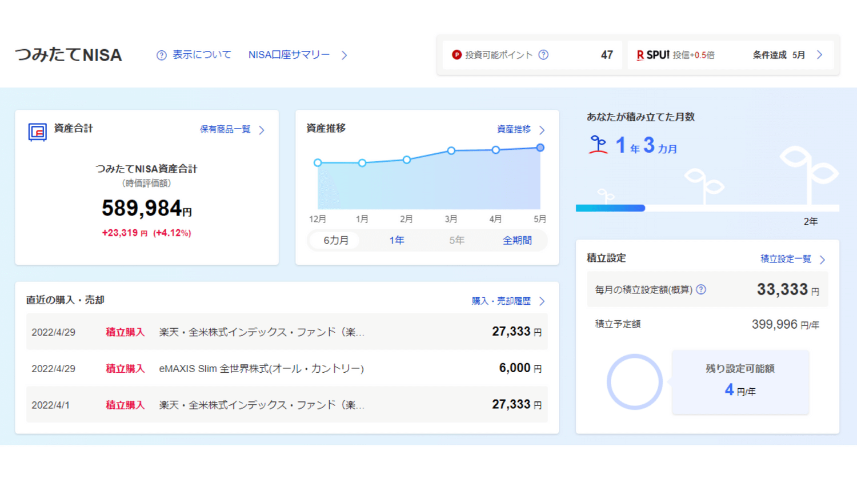The image size is (857, 482).
Task: Open 資産推移 link in chart card
Action: tap(514, 130)
